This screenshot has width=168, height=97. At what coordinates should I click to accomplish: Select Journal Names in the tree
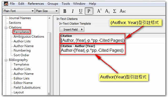(20, 18)
